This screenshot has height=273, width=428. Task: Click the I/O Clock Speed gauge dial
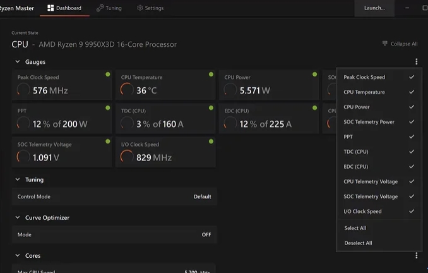pos(127,157)
